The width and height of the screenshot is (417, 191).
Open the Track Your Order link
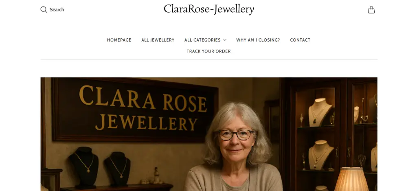[208, 51]
